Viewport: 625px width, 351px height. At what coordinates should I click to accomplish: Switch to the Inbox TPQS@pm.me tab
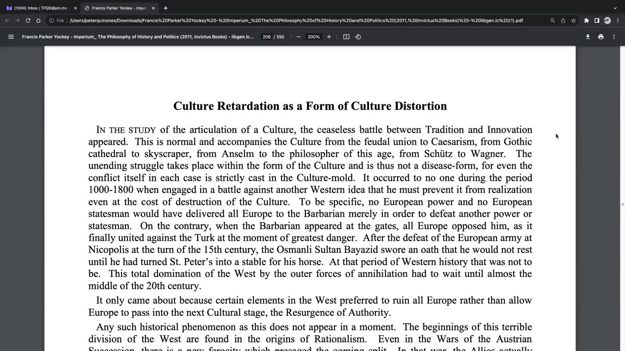[x=40, y=8]
